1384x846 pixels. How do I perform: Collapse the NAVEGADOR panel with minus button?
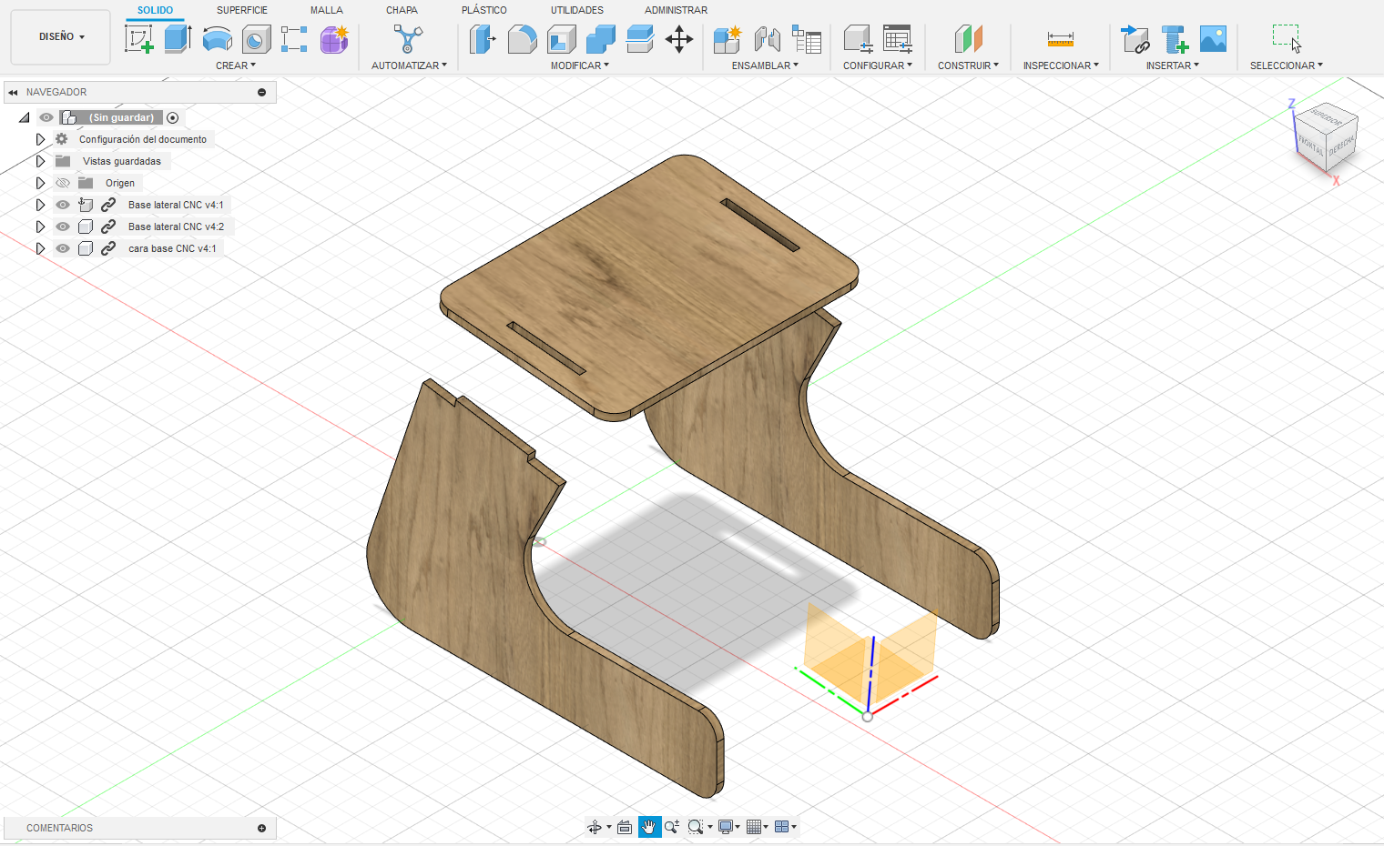[x=262, y=92]
